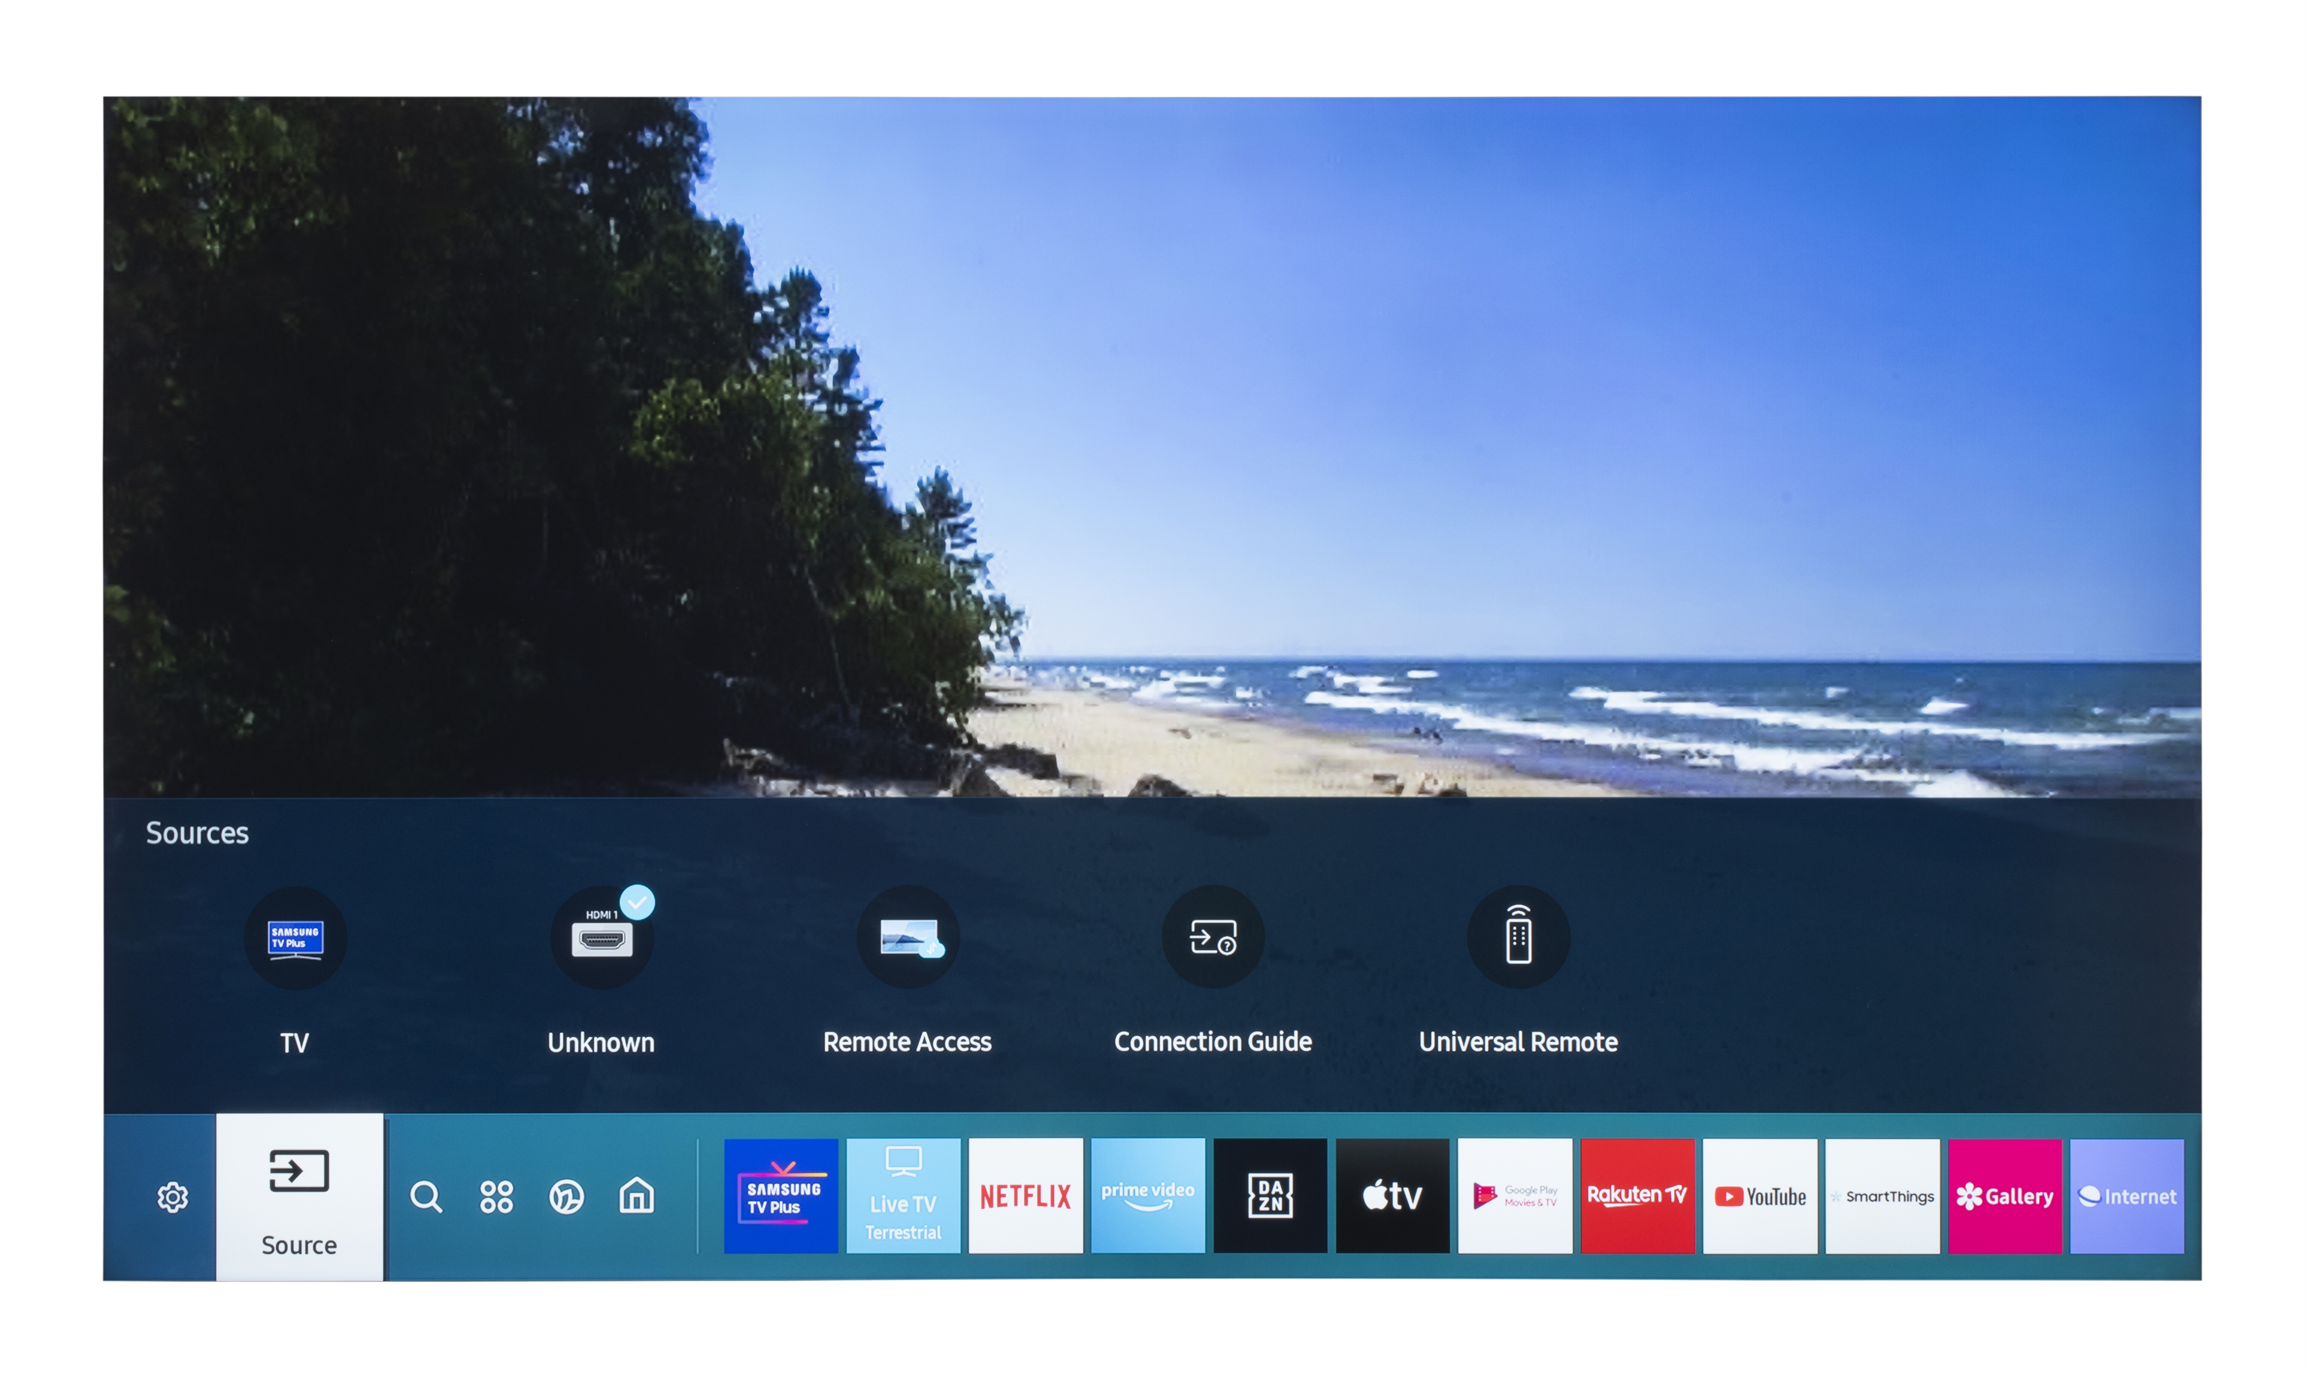Screen dimensions: 2306x1375
Task: Launch the Apple TV app
Action: [1392, 1196]
